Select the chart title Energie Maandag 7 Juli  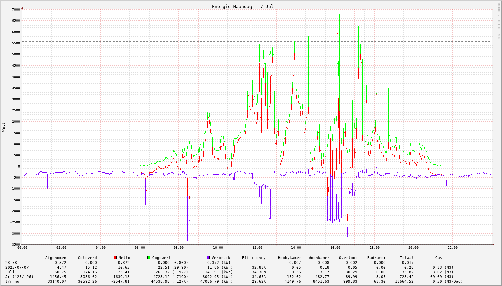(244, 7)
